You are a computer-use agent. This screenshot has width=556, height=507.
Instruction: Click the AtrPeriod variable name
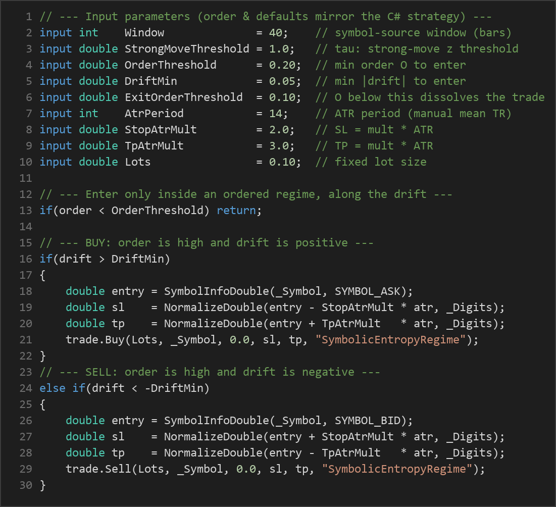click(154, 114)
